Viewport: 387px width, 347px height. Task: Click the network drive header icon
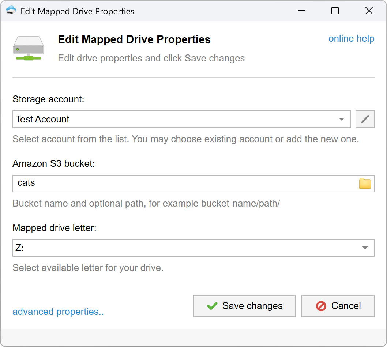pos(29,48)
